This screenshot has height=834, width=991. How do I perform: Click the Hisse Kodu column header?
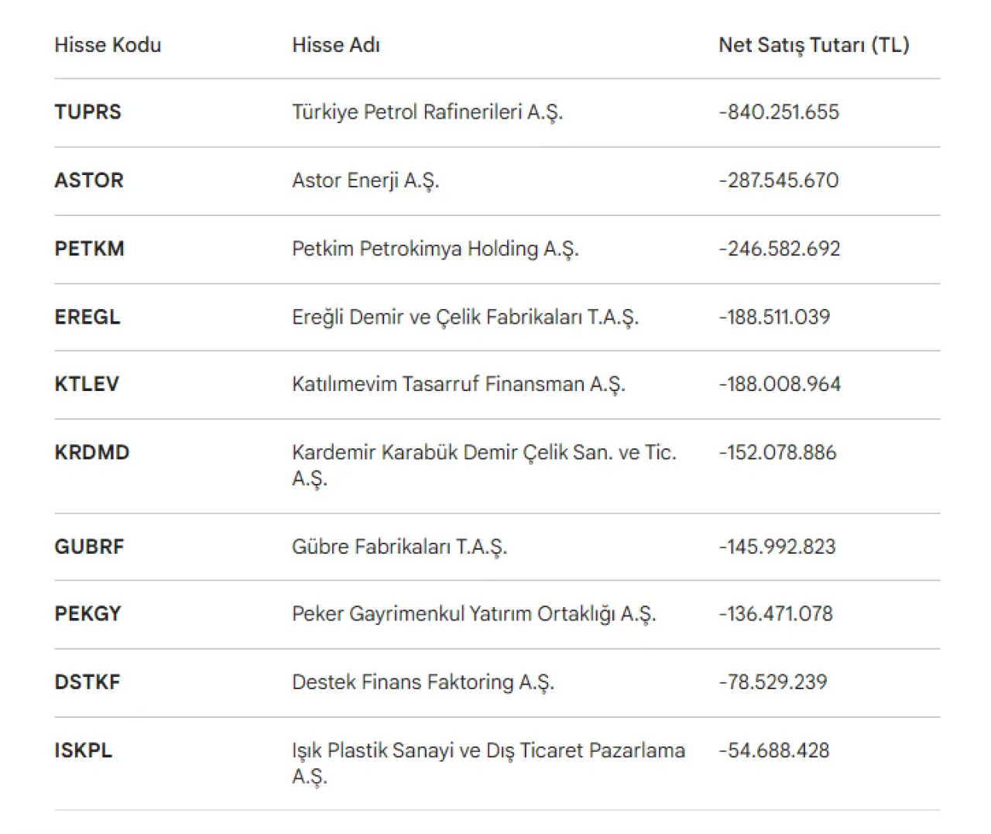pyautogui.click(x=108, y=45)
